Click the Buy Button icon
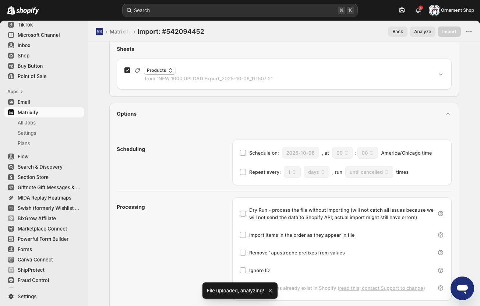 (x=11, y=66)
